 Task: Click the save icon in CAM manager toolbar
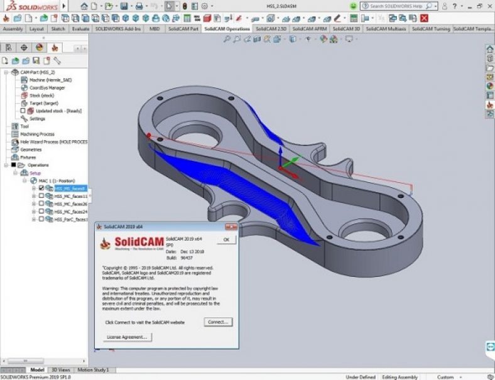tap(36, 60)
